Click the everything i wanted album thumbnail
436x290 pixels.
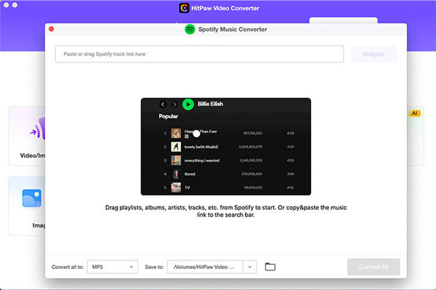coord(176,160)
